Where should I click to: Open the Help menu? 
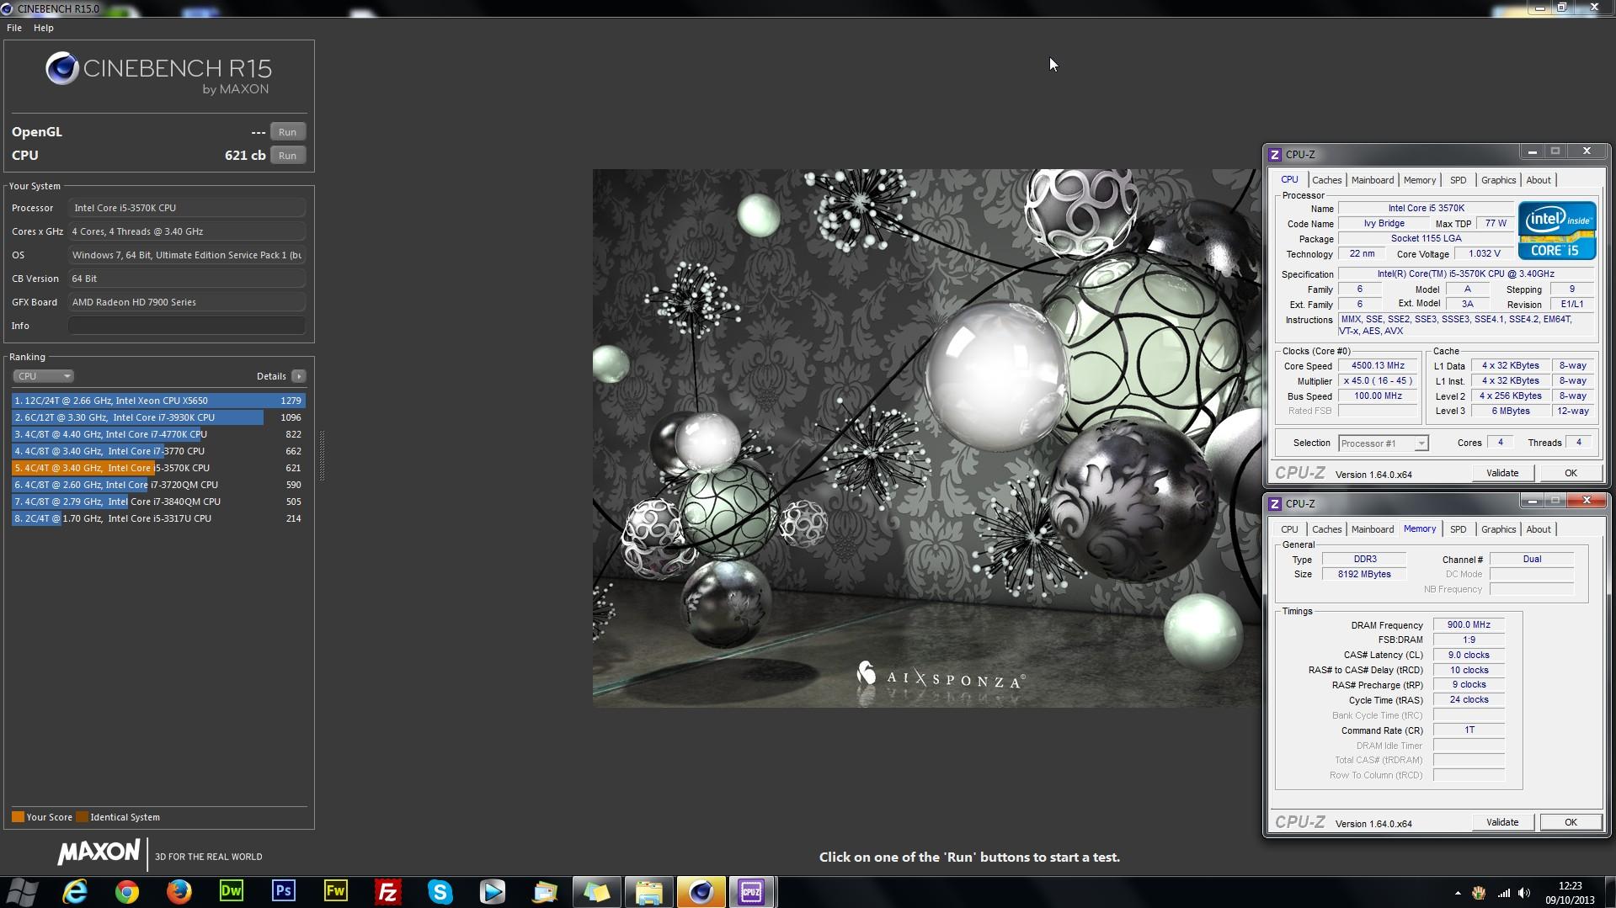(x=44, y=28)
